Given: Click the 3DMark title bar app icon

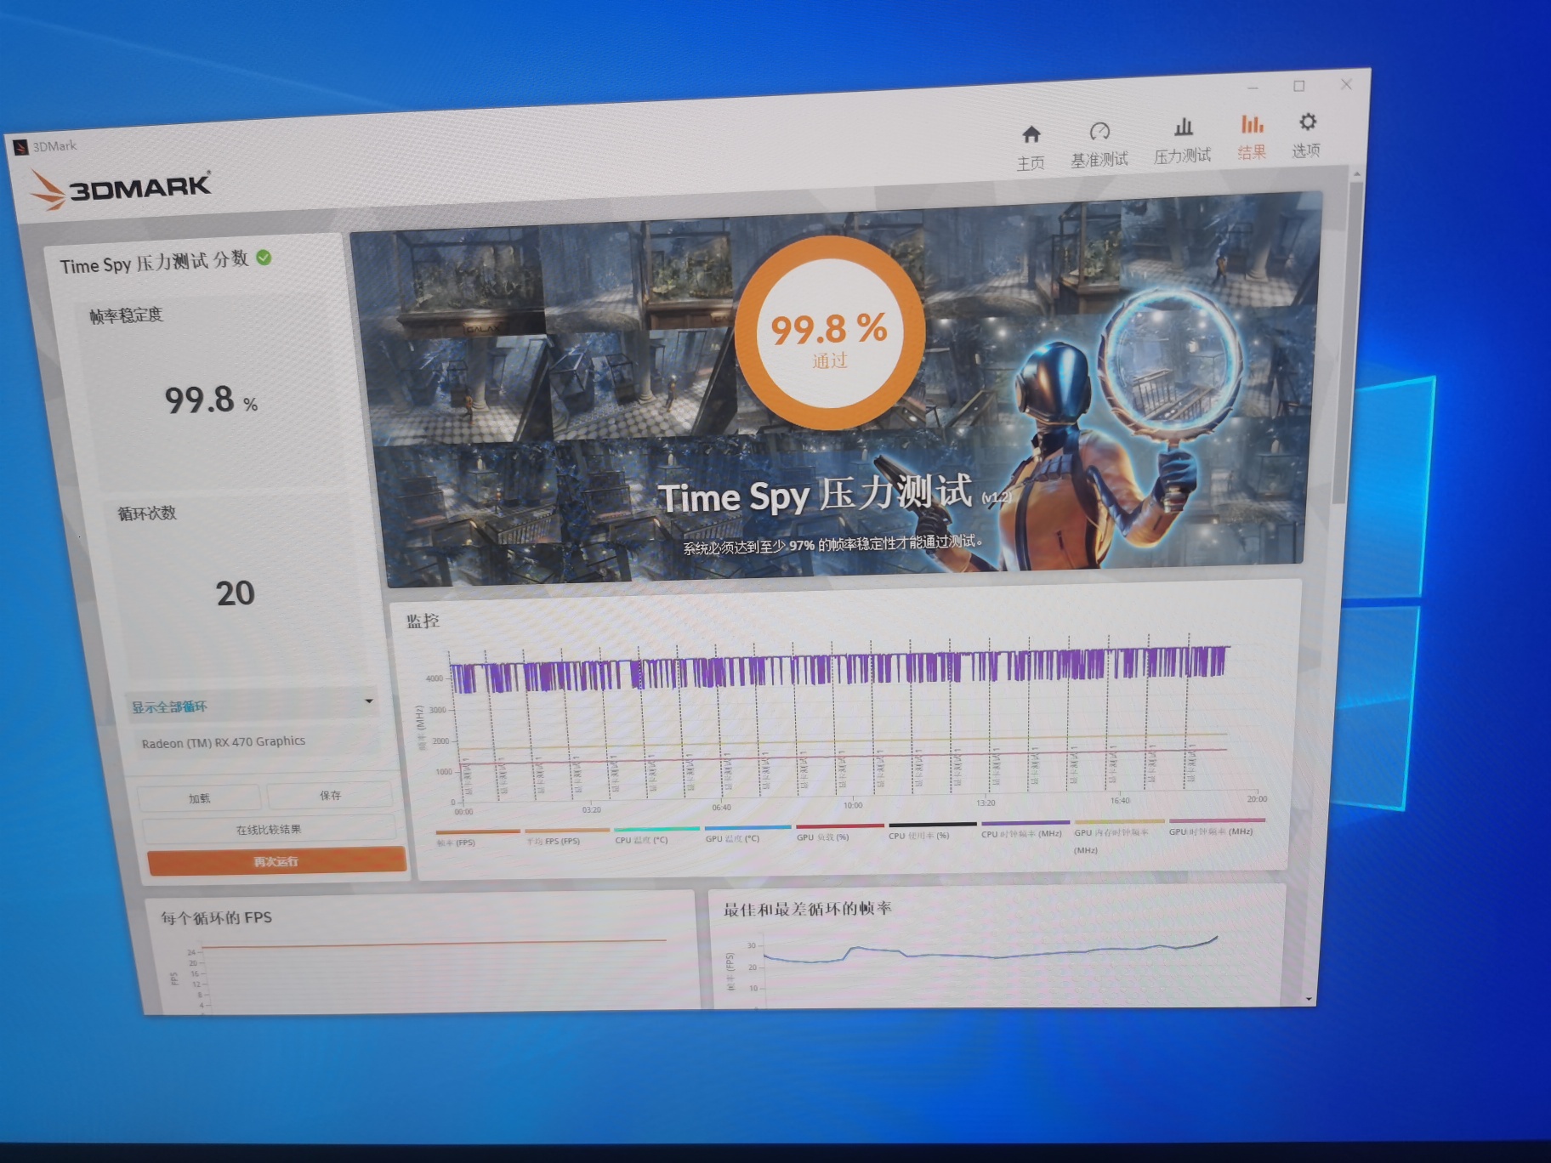Looking at the screenshot, I should 21,148.
